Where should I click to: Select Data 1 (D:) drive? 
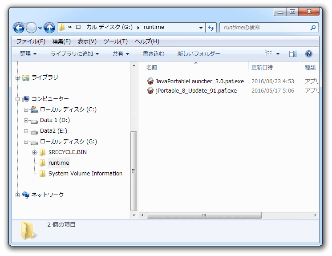(55, 120)
